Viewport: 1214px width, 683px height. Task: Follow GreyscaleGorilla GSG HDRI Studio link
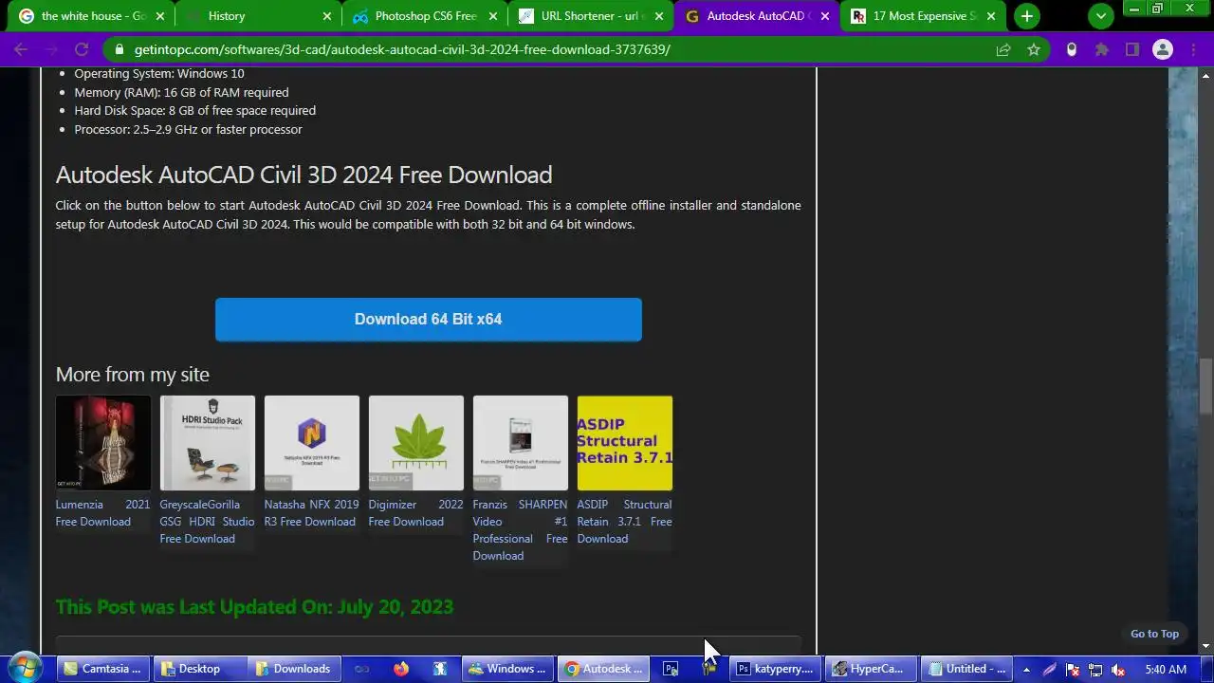(207, 522)
